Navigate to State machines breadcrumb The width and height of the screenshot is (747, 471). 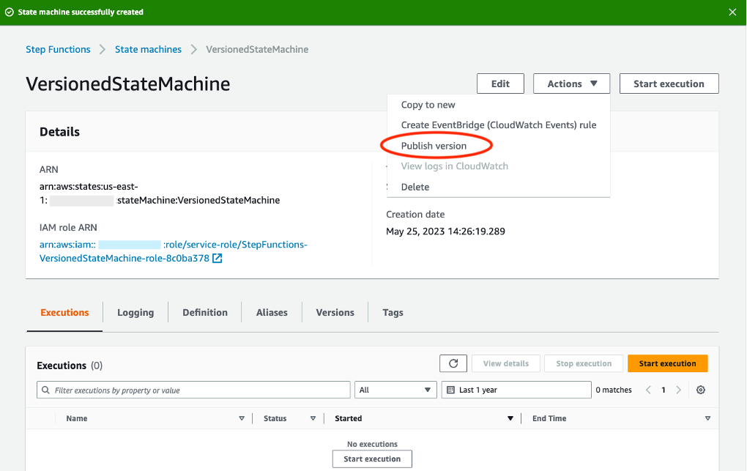[148, 50]
